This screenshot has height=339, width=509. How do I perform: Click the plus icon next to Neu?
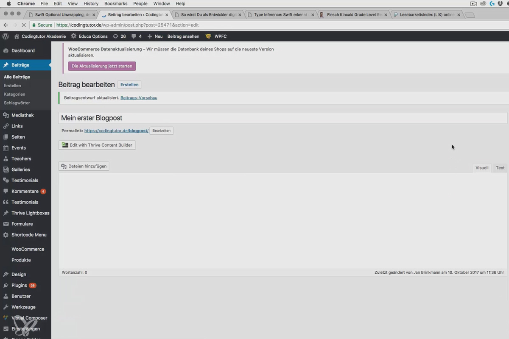coord(149,36)
